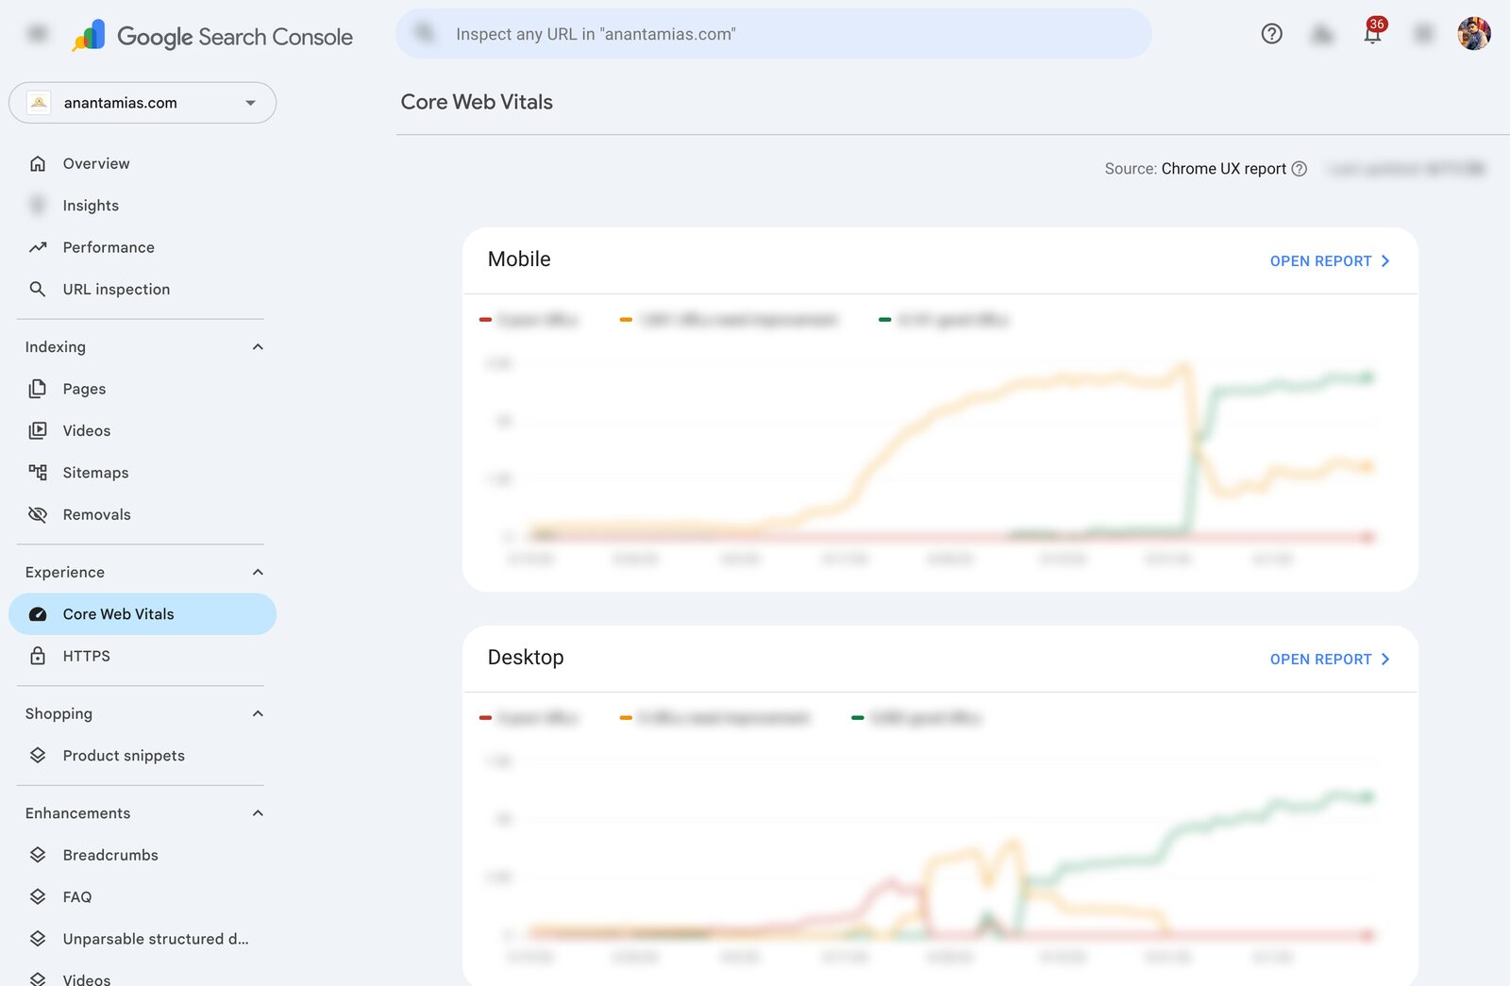This screenshot has height=986, width=1510.
Task: Toggle Desktop need improvement orange legend
Action: coord(715,718)
